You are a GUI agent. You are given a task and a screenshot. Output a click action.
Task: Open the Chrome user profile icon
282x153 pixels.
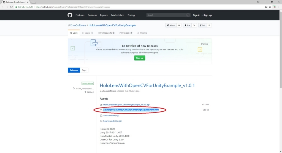[258, 2]
